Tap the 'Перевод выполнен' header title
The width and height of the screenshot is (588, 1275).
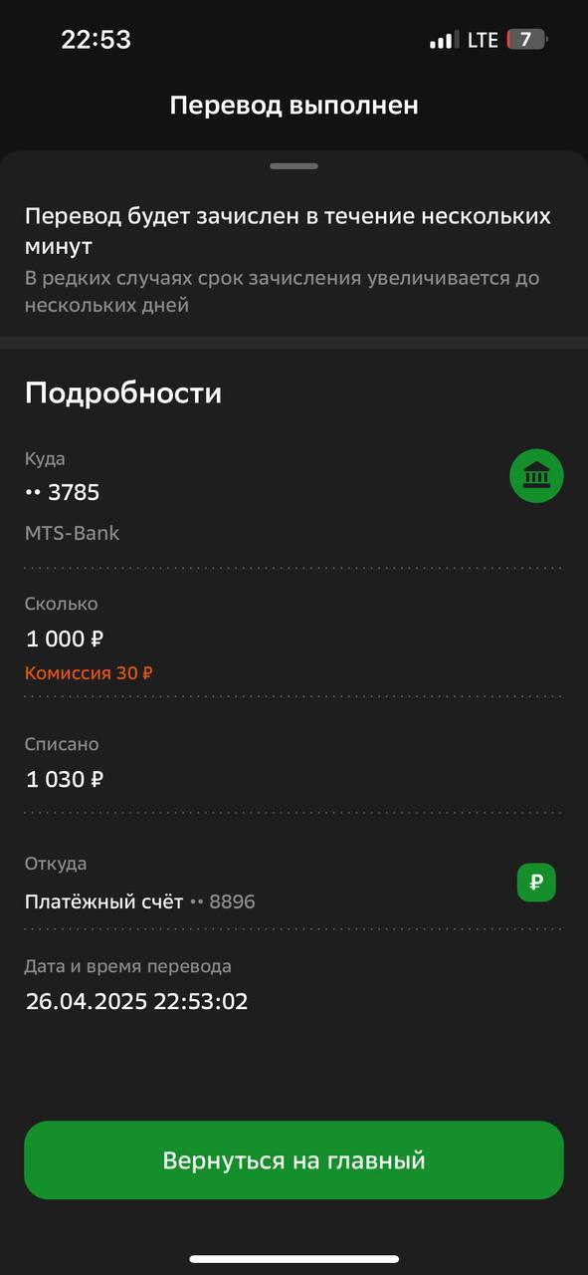[294, 106]
